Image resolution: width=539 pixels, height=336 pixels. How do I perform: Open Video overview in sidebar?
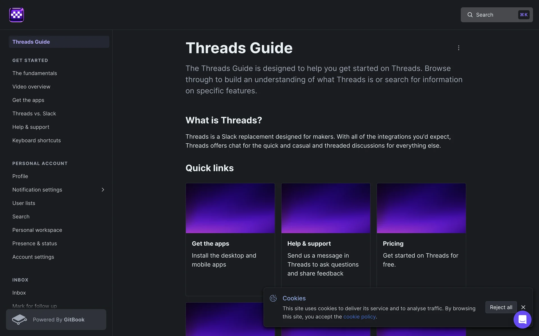(x=31, y=87)
